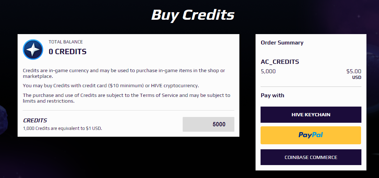Image resolution: width=379 pixels, height=178 pixels.
Task: Click the Terms of Service text
Action: coord(159,95)
